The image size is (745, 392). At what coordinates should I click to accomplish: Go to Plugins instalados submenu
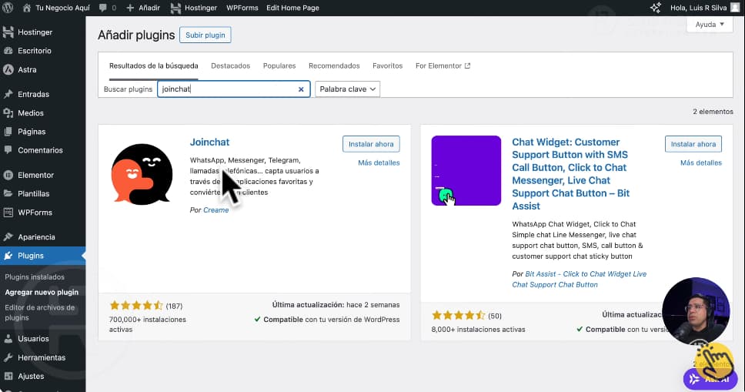35,277
